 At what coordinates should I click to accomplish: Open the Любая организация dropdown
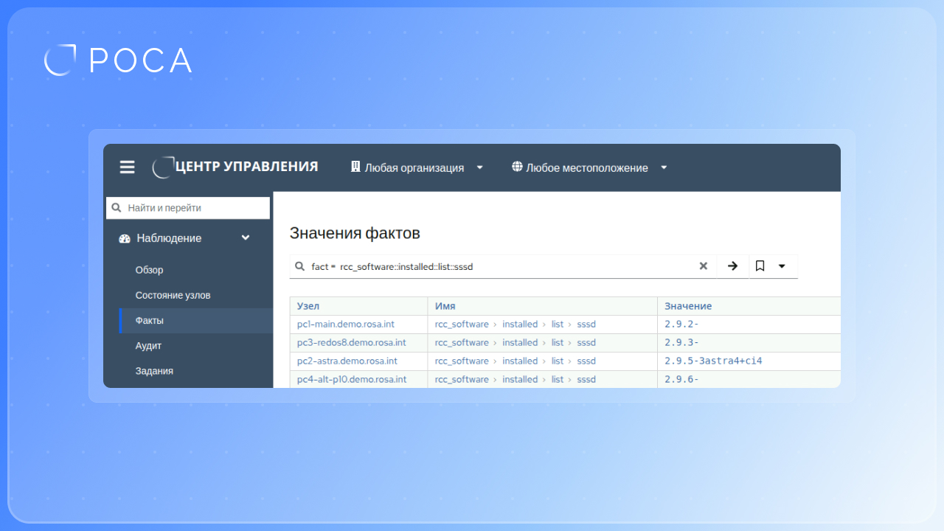coord(417,167)
